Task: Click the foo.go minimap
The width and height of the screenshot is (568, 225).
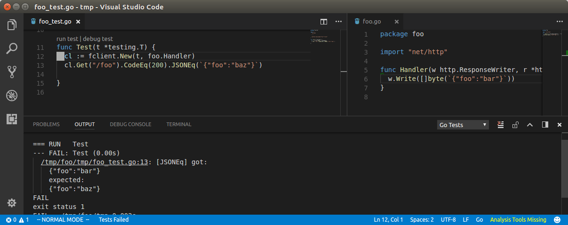Action: (x=552, y=73)
